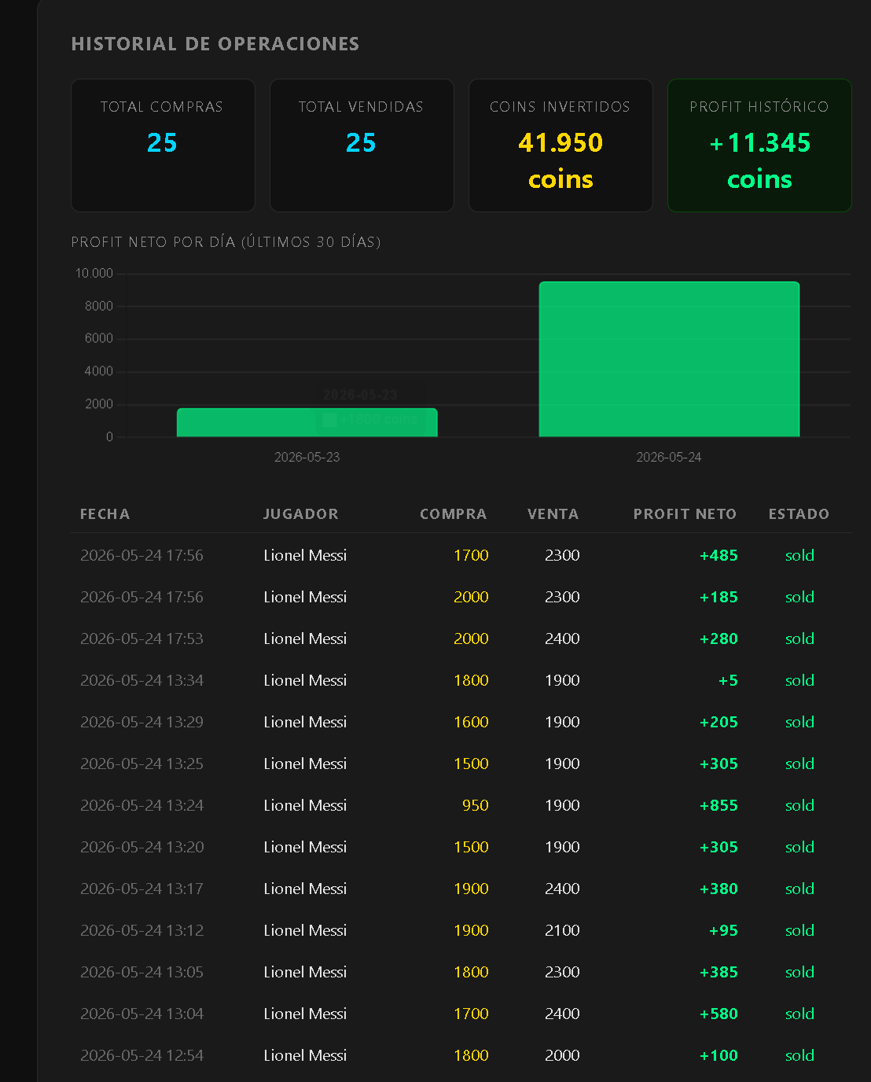
Task: Select the TOTAL COMPRAS card showing 25
Action: point(163,145)
